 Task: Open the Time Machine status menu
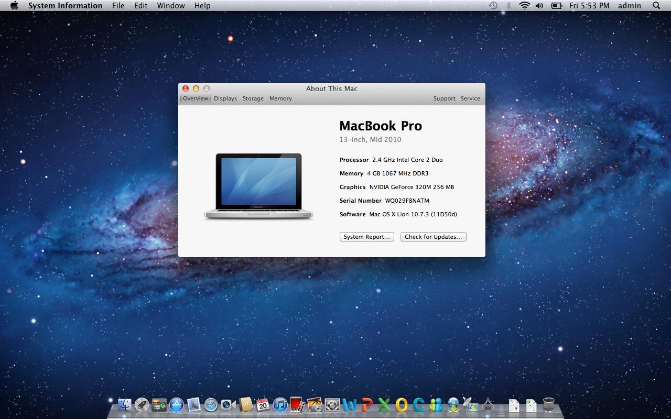(x=493, y=6)
